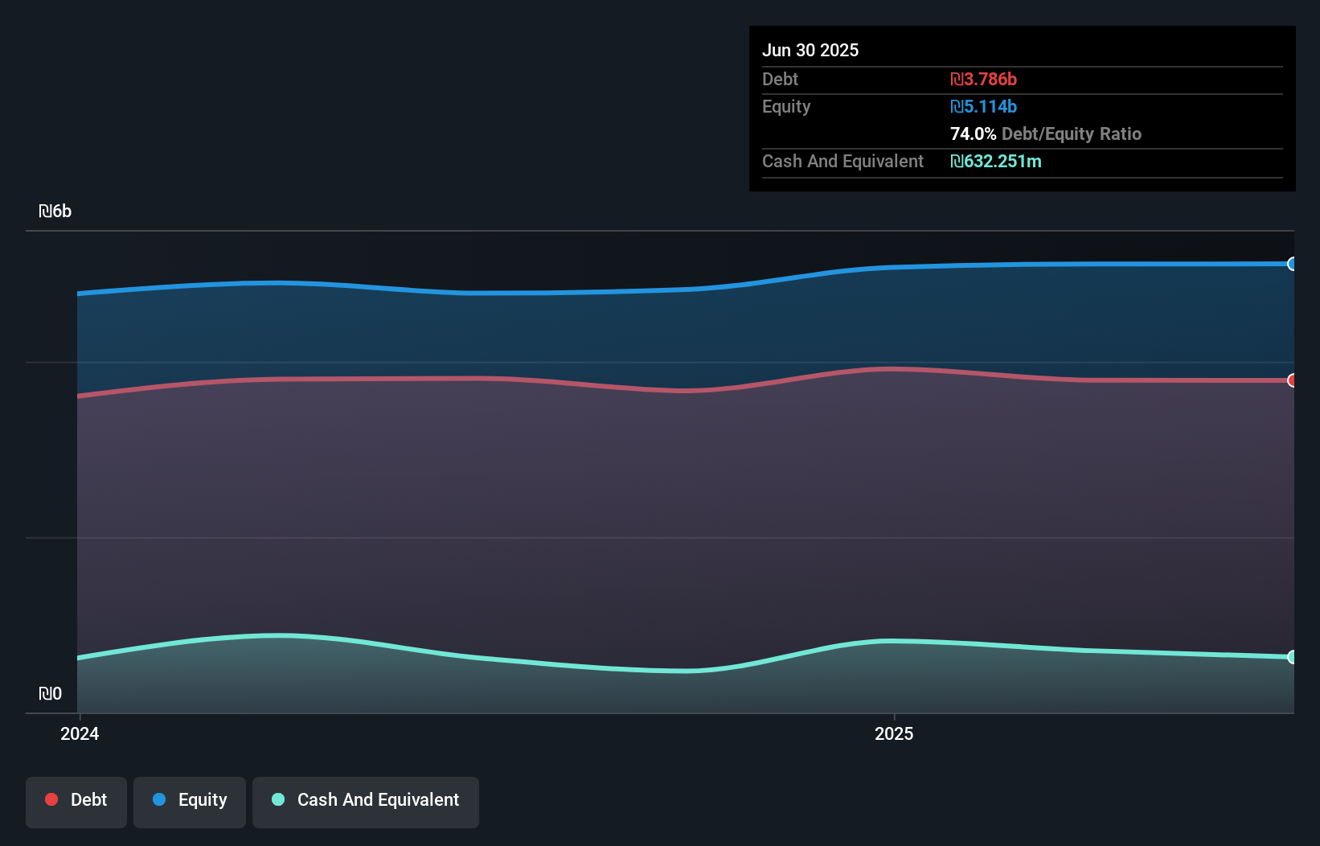Click the ₪632.251m cash value
This screenshot has width=1320, height=846.
coord(996,161)
